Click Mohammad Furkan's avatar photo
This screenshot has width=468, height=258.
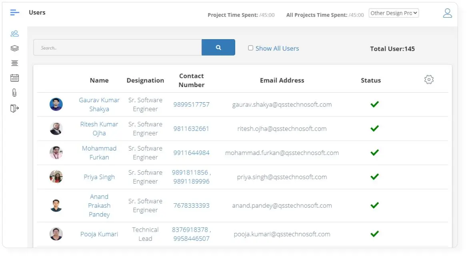click(56, 153)
